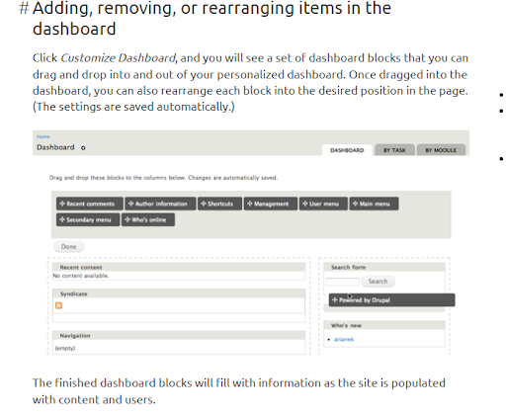Click the Powered by Drupal block
Image resolution: width=506 pixels, height=416 pixels.
point(391,300)
